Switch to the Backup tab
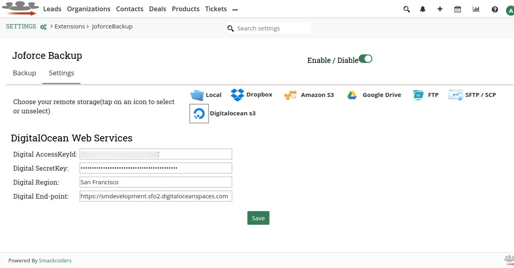The height and width of the screenshot is (268, 514). 24,73
